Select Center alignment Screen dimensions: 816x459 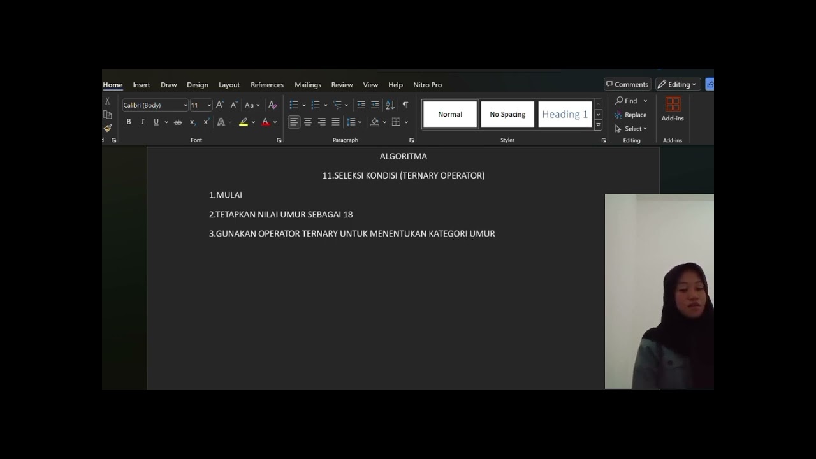tap(308, 122)
